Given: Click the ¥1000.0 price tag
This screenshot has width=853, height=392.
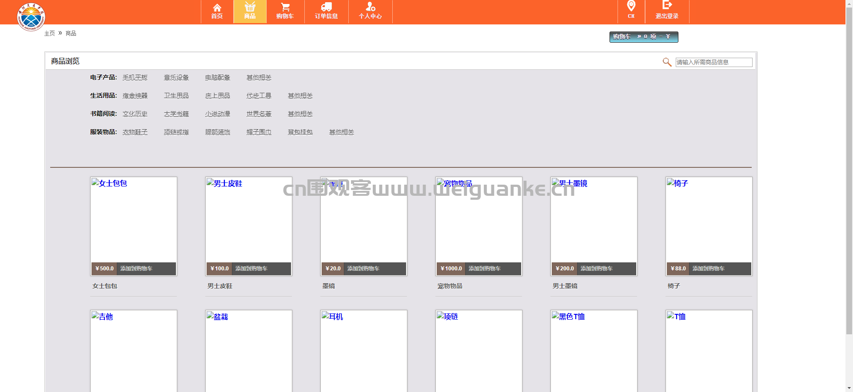Looking at the screenshot, I should (451, 269).
